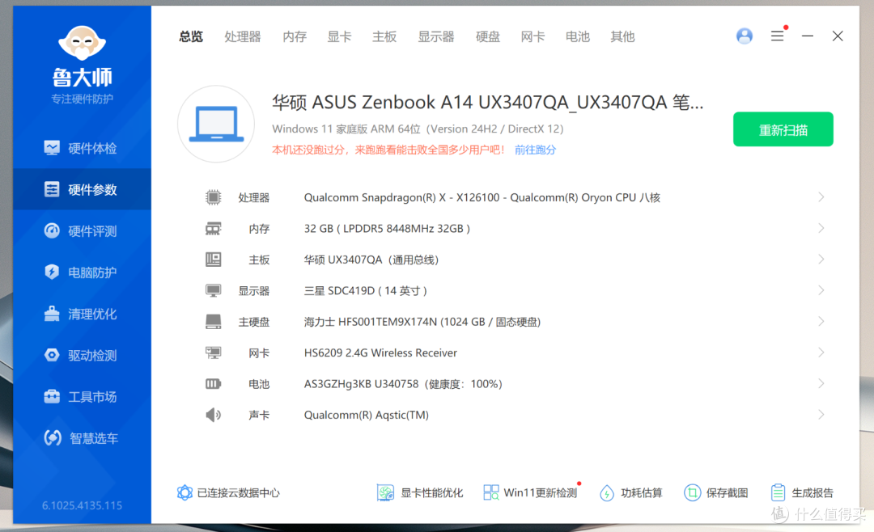This screenshot has width=874, height=532.
Task: Click the Qualcomm Snapdragon processor description text
Action: pyautogui.click(x=482, y=198)
